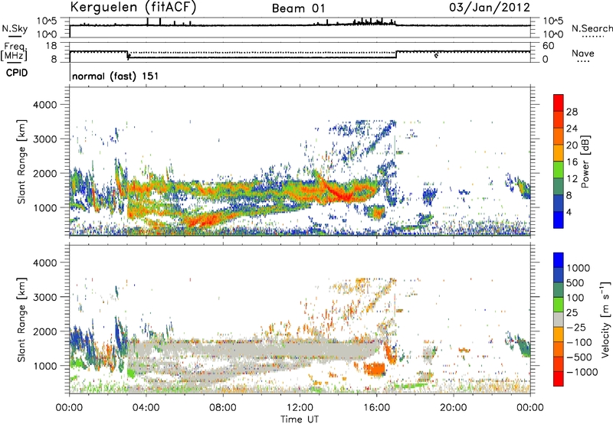Click the 'Kerguelen (fitACF)' plot title
This screenshot has width=613, height=424.
click(x=133, y=7)
